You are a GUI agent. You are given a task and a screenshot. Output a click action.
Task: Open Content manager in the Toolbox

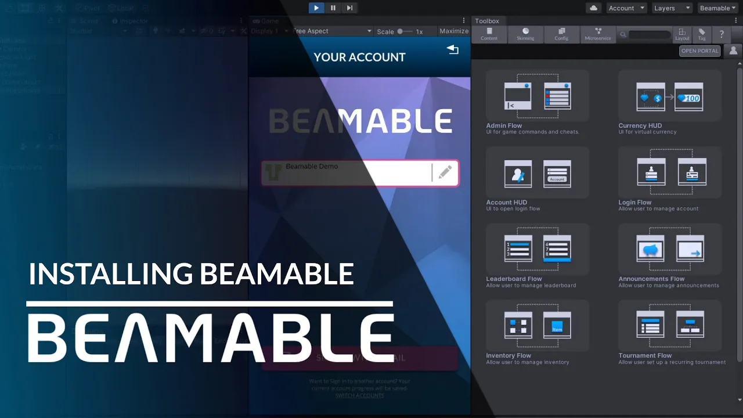(x=489, y=34)
